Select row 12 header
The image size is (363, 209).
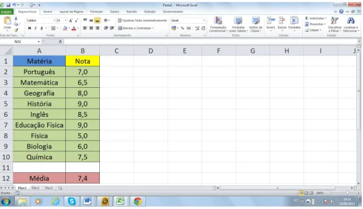click(6, 178)
